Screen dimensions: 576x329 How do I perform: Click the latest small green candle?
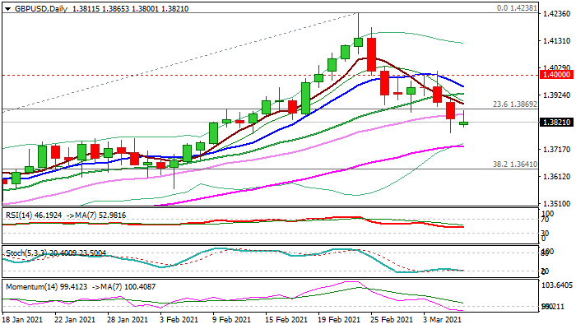tap(464, 123)
